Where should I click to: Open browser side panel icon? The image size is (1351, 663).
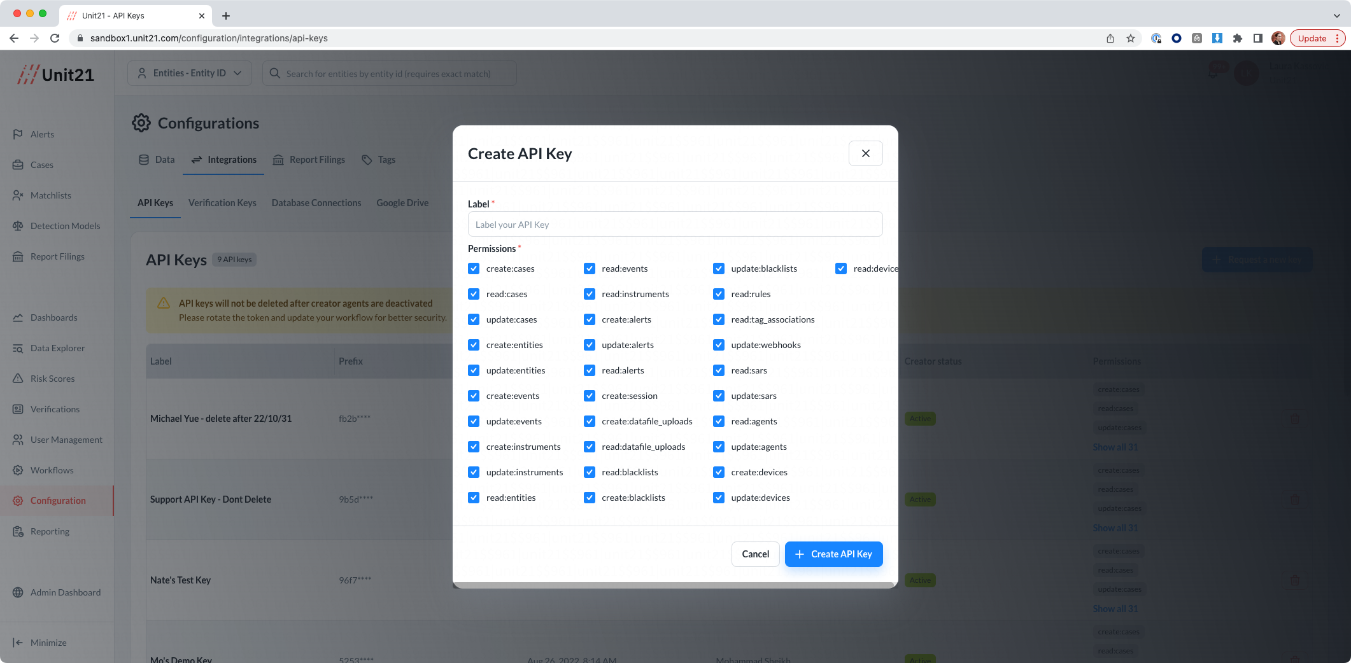tap(1258, 38)
